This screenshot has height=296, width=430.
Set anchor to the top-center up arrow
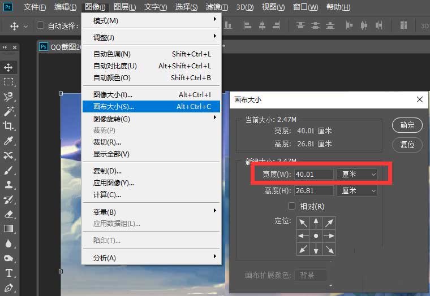click(316, 223)
